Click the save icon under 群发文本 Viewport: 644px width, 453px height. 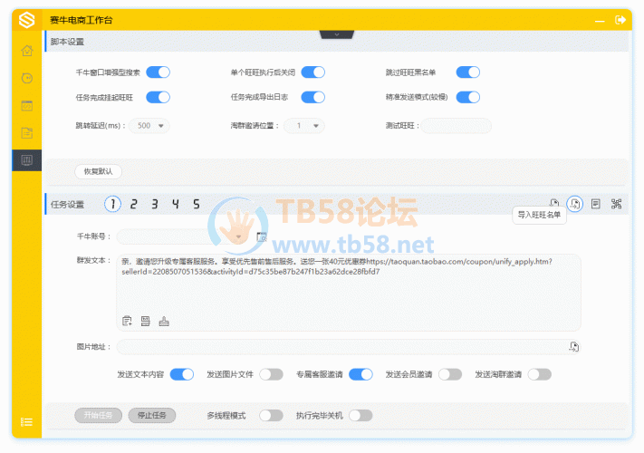click(x=146, y=321)
